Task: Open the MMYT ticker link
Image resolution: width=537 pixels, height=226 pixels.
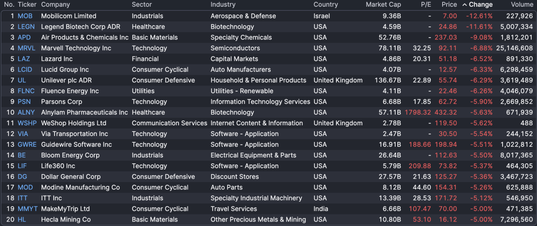Action: pyautogui.click(x=27, y=209)
